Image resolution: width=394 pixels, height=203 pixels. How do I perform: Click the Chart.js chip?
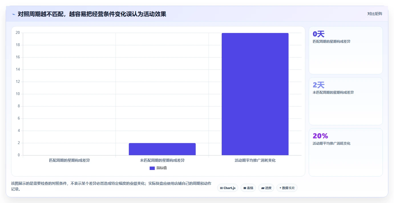click(228, 188)
